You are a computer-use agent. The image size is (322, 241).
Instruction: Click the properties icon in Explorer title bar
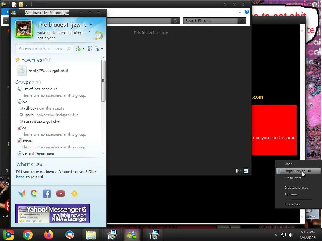pyautogui.click(x=14, y=4)
